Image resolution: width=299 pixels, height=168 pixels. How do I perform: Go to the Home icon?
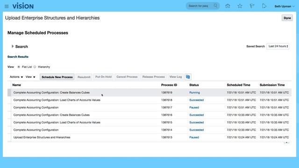pyautogui.click(x=228, y=6)
